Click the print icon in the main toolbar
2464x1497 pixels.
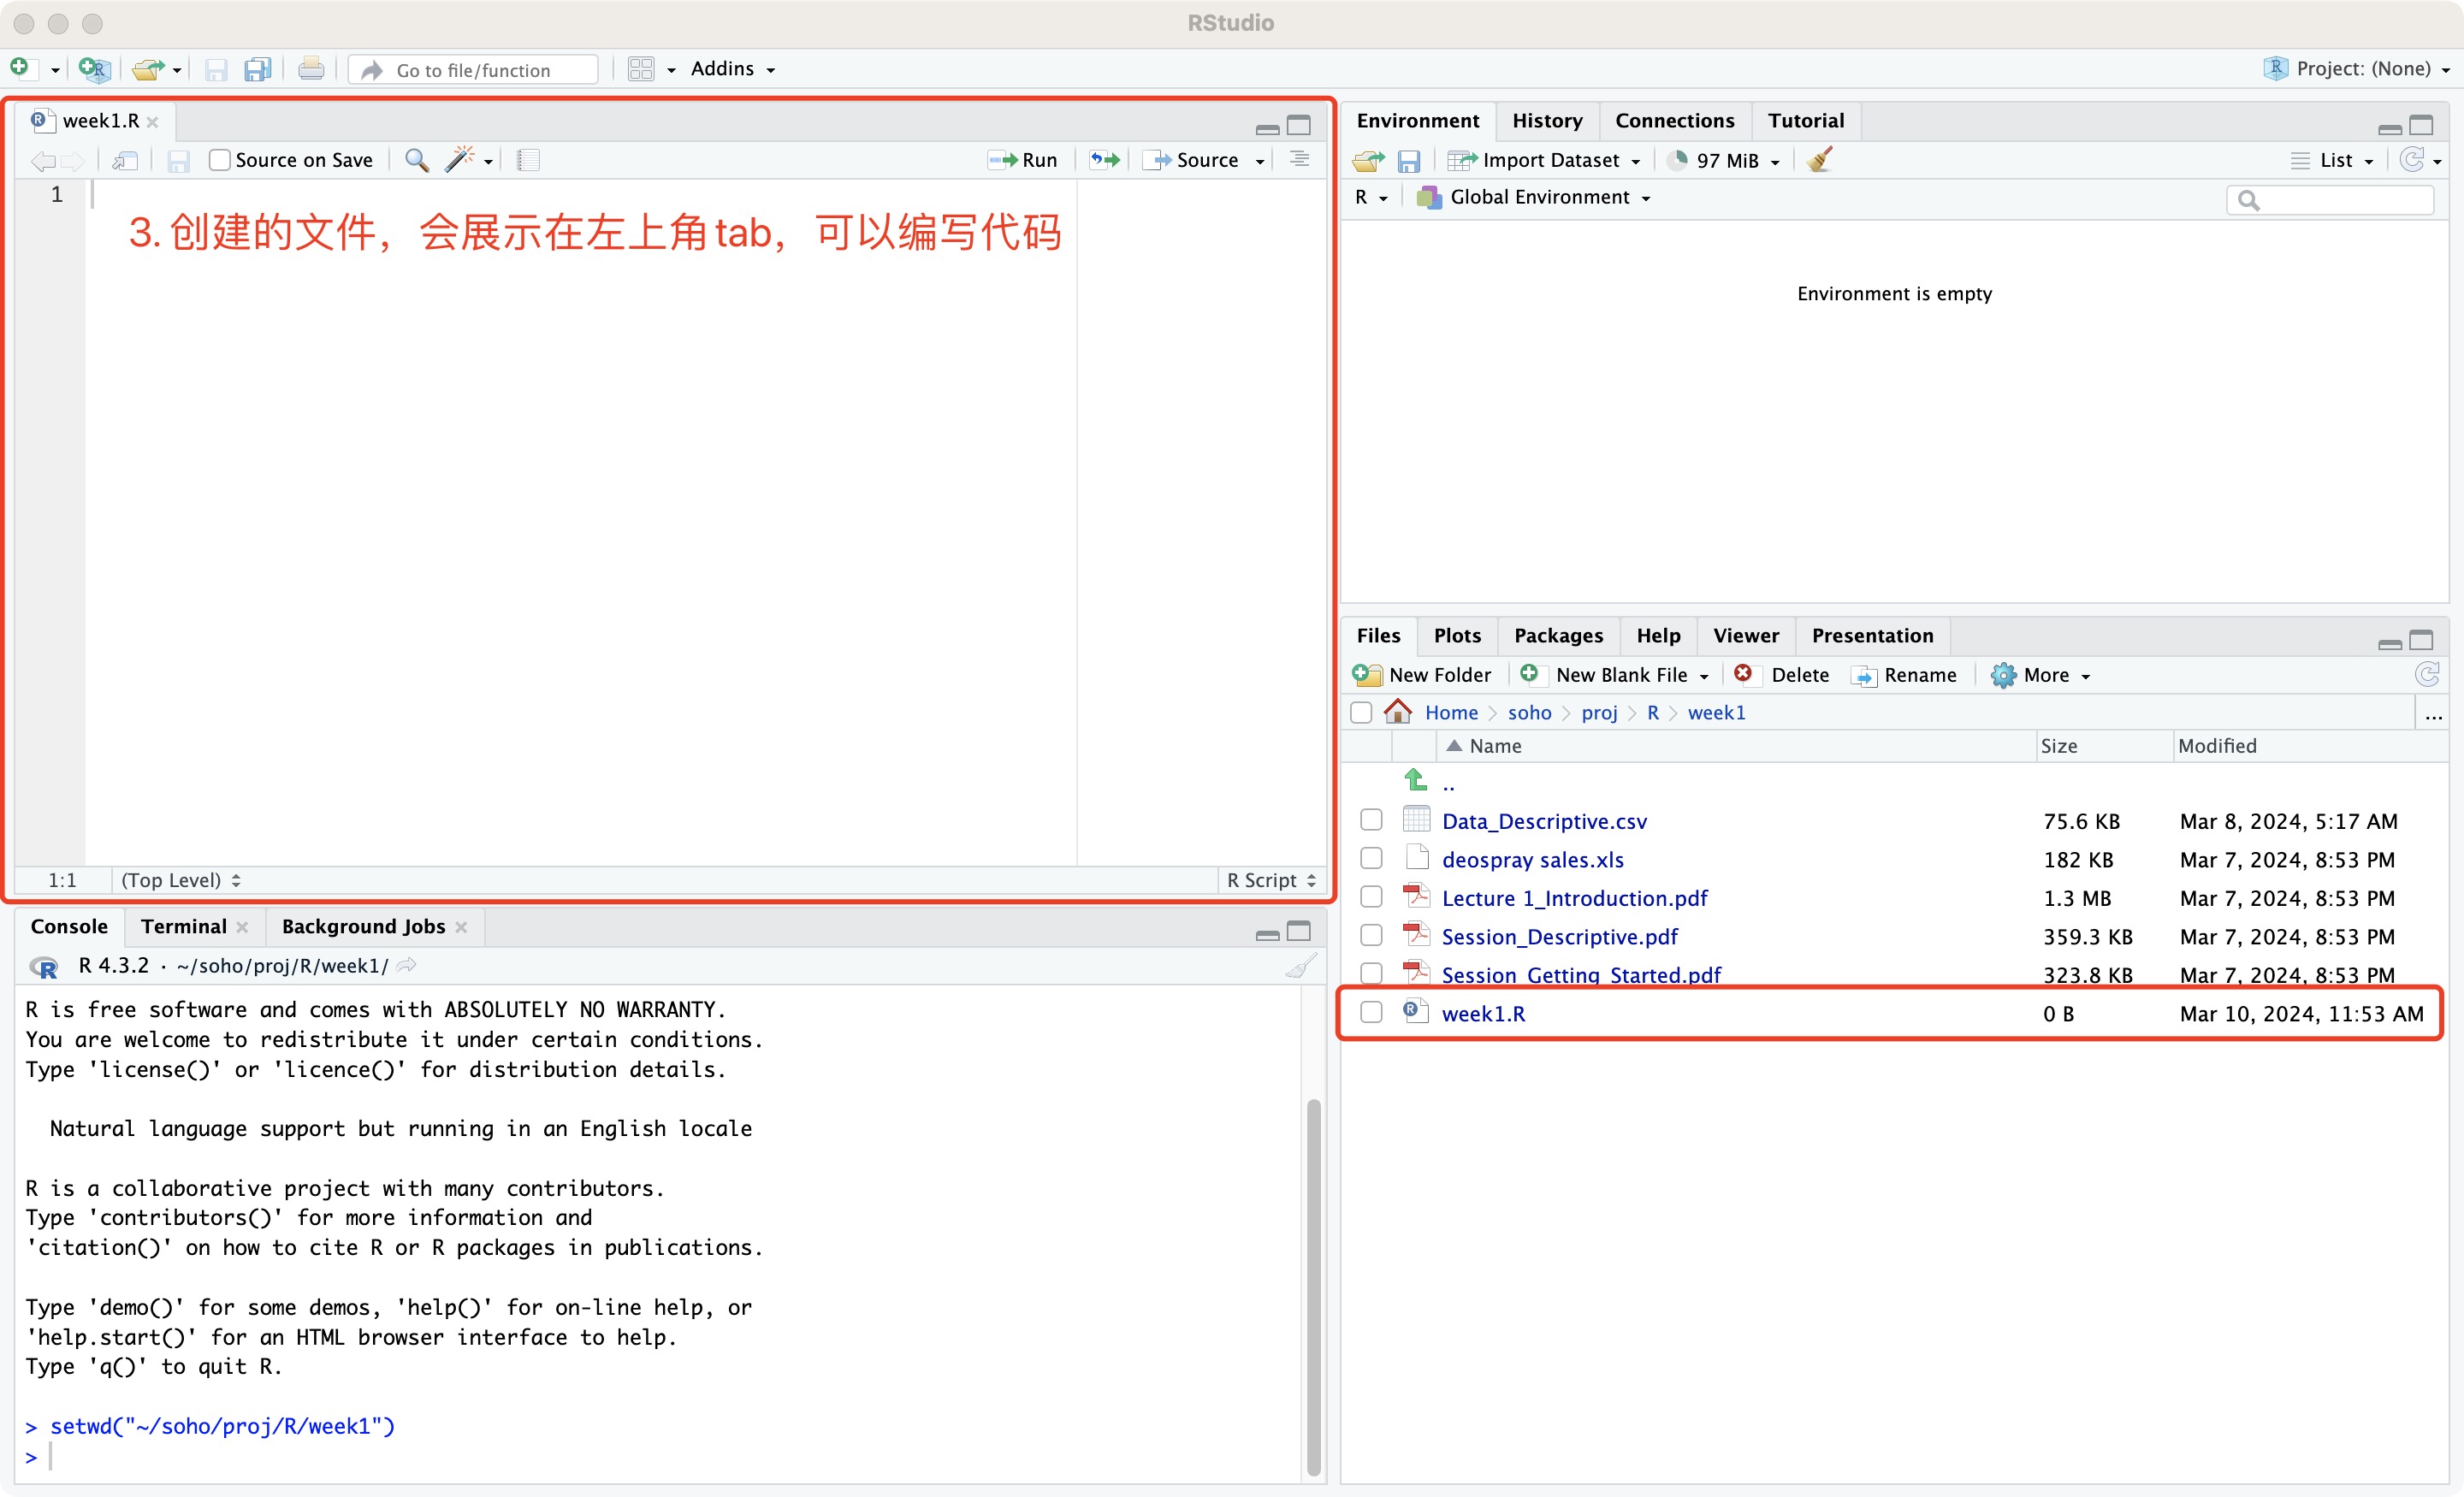pyautogui.click(x=311, y=69)
